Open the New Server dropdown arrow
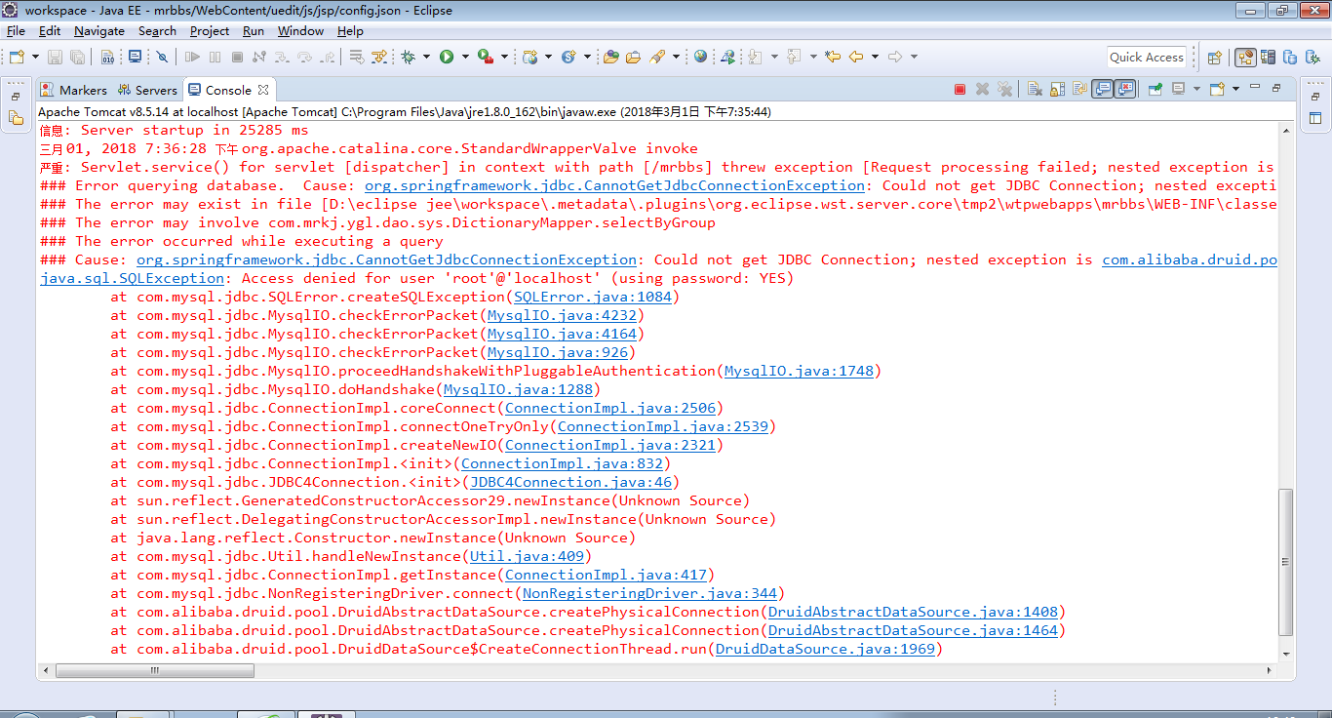The width and height of the screenshot is (1332, 718). [587, 57]
